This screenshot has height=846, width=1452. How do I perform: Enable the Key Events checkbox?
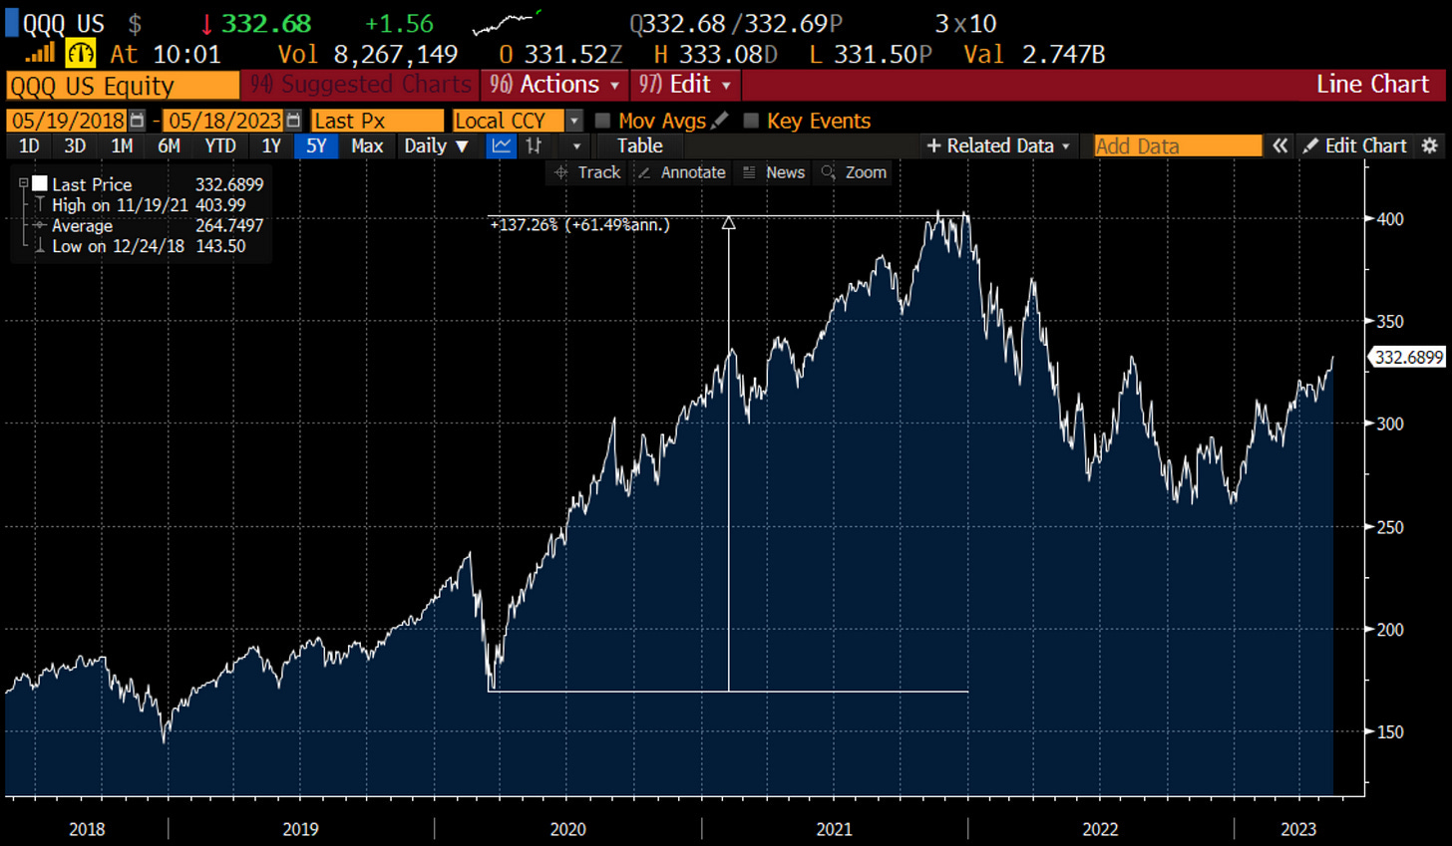tap(751, 121)
